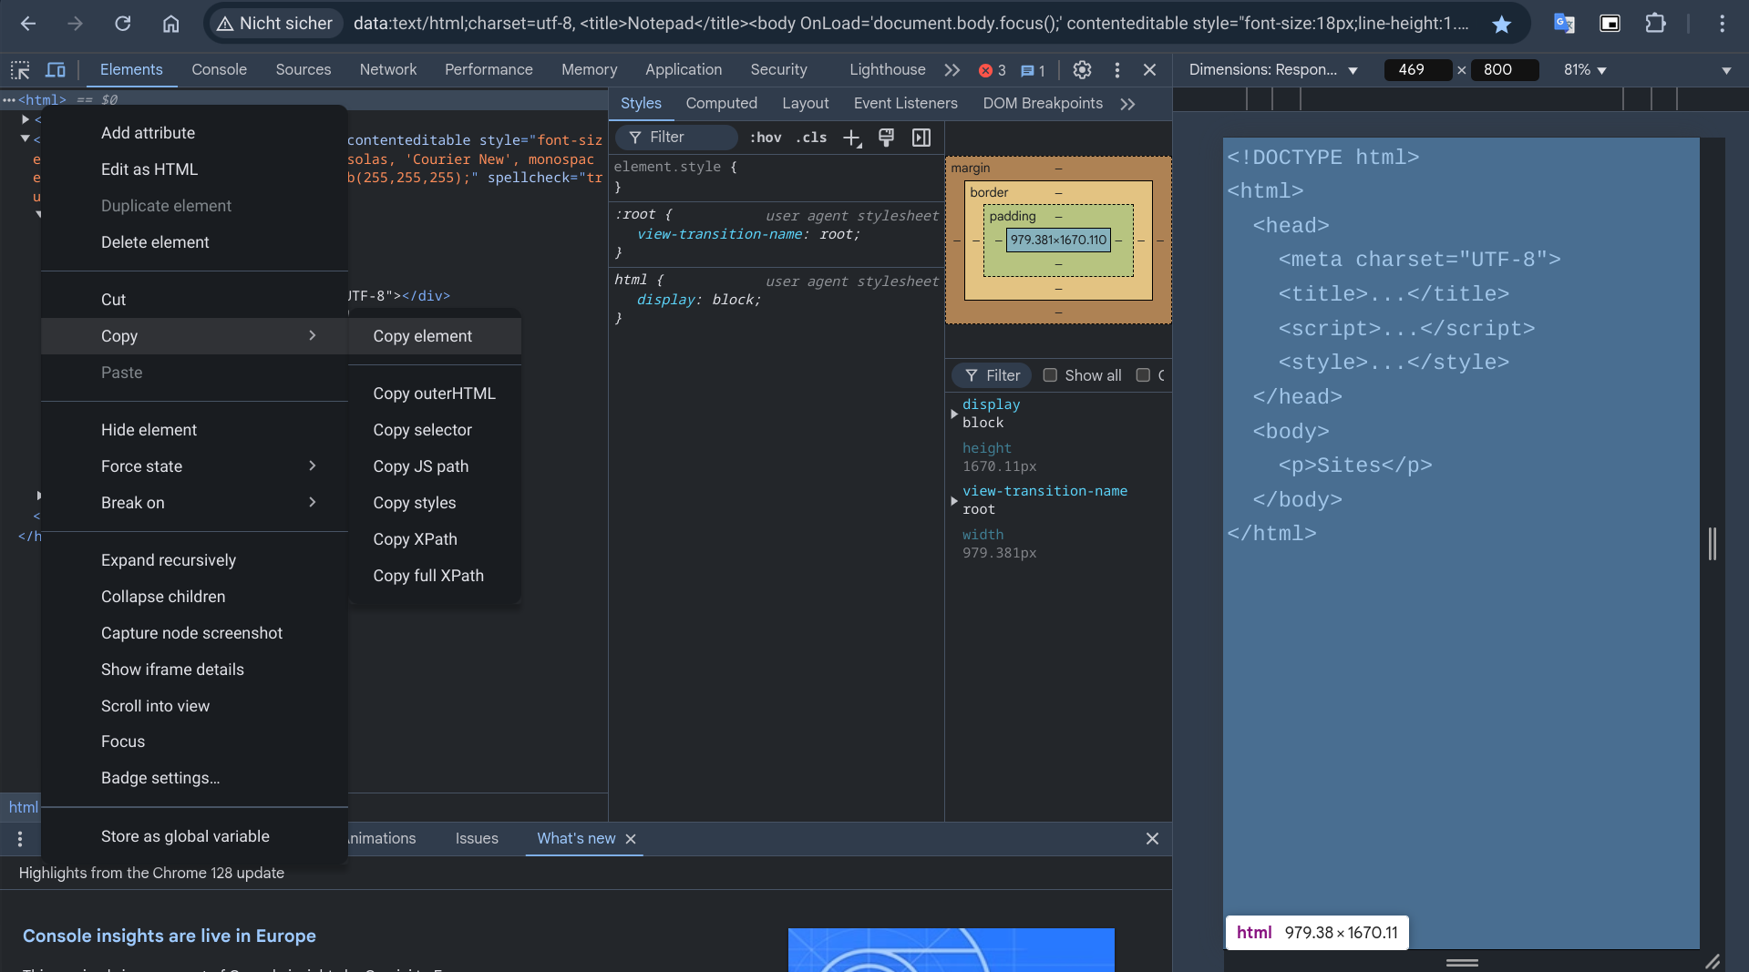This screenshot has height=972, width=1749.
Task: Bookmark page with the star icon
Action: pyautogui.click(x=1501, y=24)
